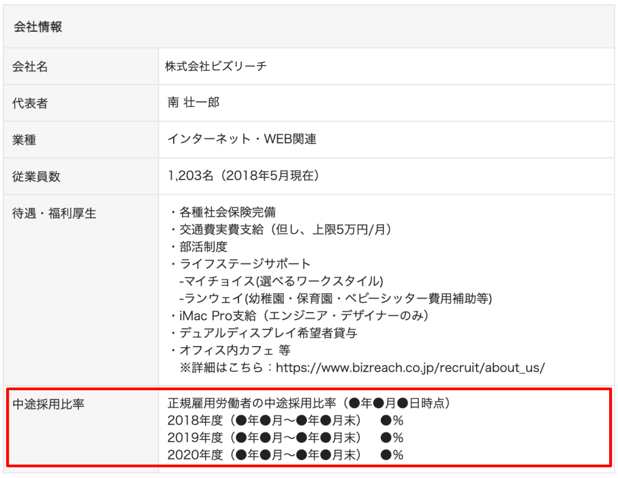Click the 2018年度 ratio line
The height and width of the screenshot is (478, 618).
coord(285,420)
